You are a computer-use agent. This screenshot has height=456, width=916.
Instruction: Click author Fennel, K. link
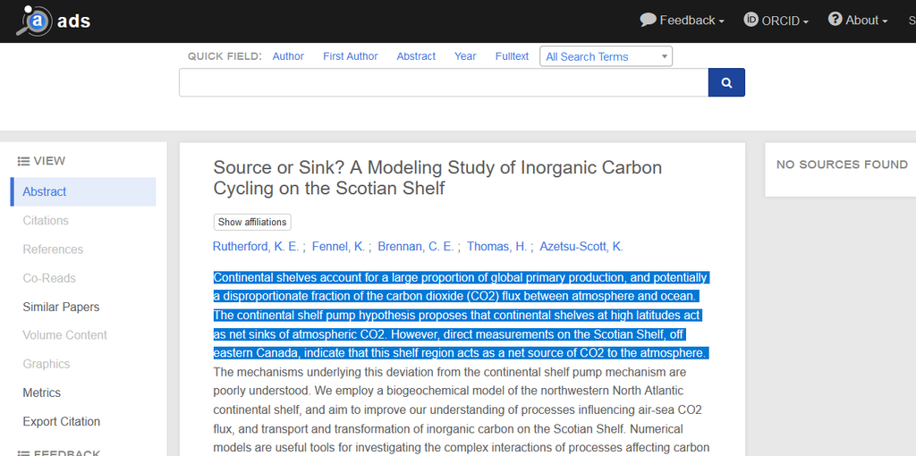[x=339, y=247]
